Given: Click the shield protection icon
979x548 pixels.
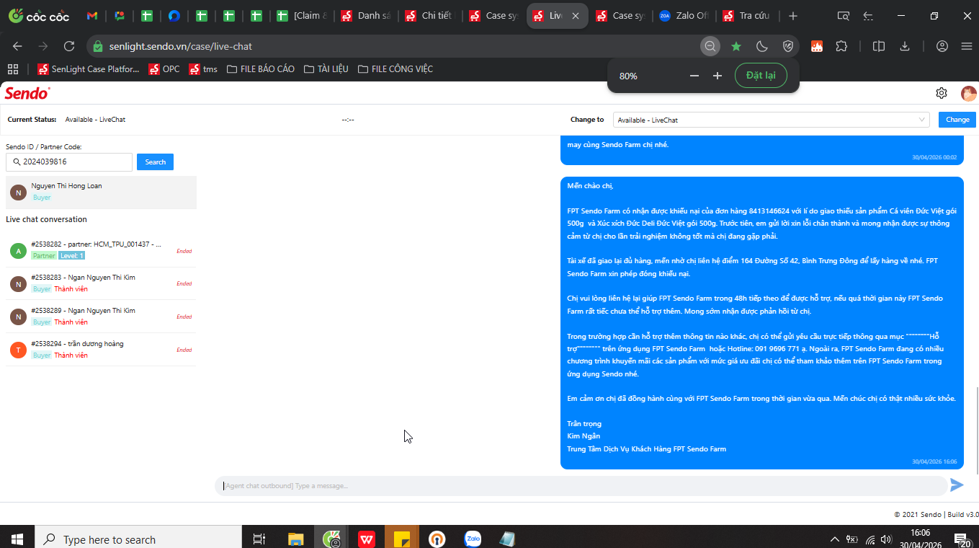Looking at the screenshot, I should click(x=788, y=46).
